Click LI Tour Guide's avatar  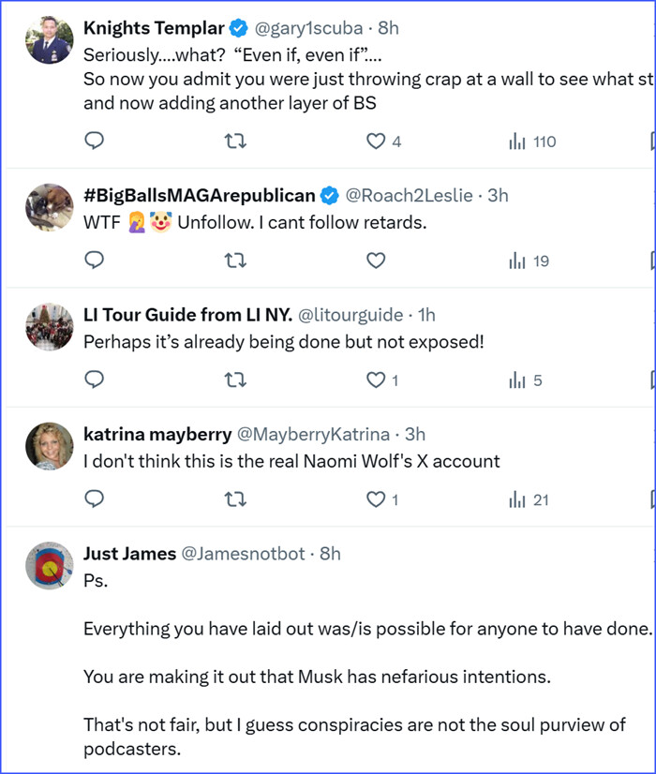(49, 326)
